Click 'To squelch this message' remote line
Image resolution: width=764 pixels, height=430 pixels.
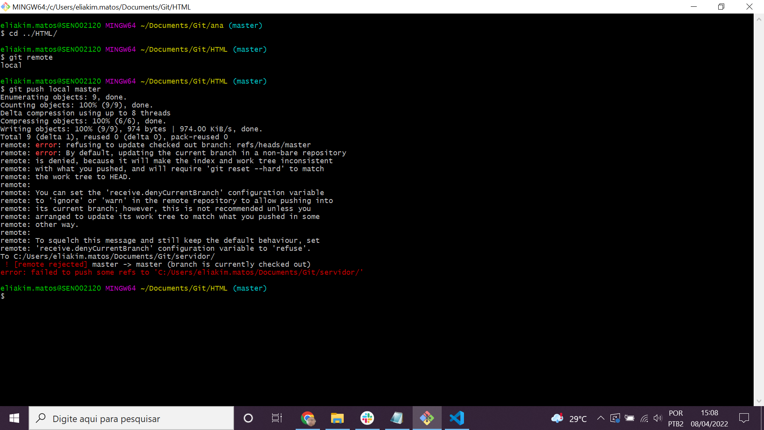tap(160, 240)
